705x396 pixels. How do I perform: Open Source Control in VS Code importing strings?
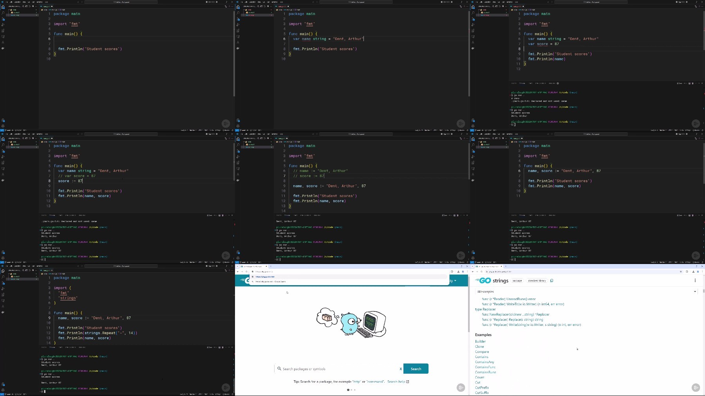pos(3,282)
